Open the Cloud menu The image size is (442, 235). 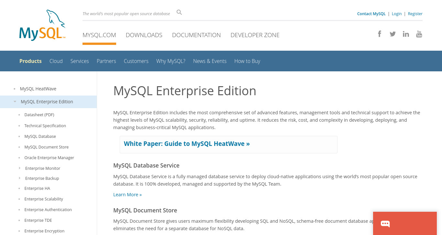pos(56,61)
